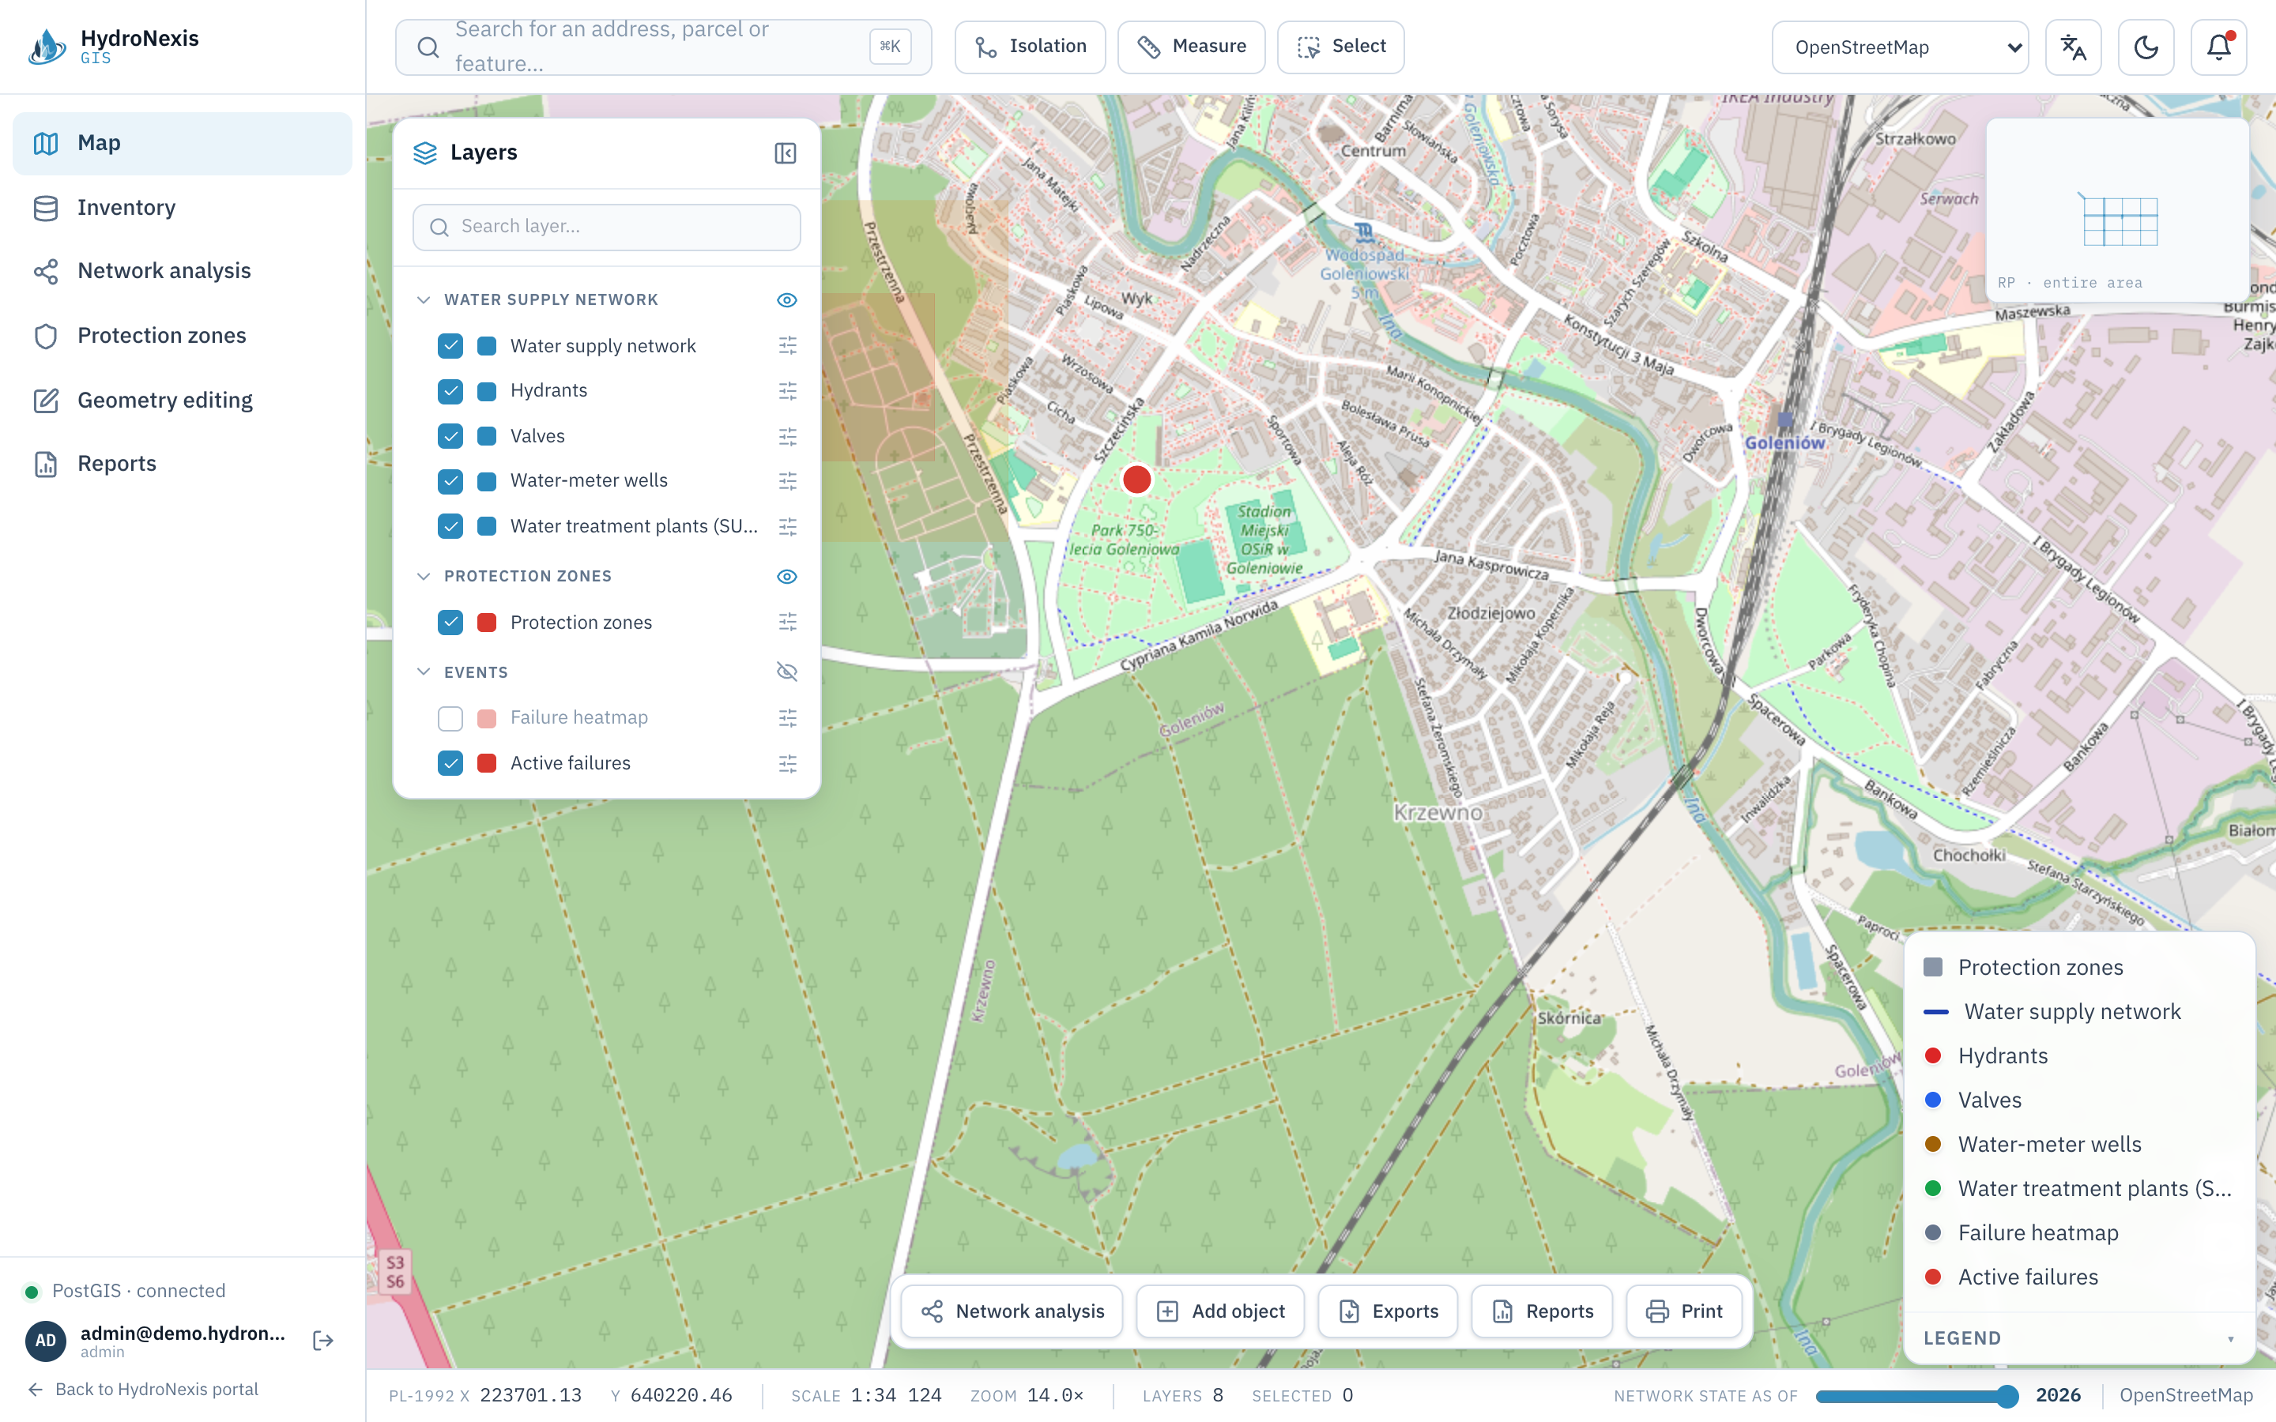Viewport: 2276px width, 1422px height.
Task: Collapse the Layers panel icon
Action: click(x=786, y=152)
